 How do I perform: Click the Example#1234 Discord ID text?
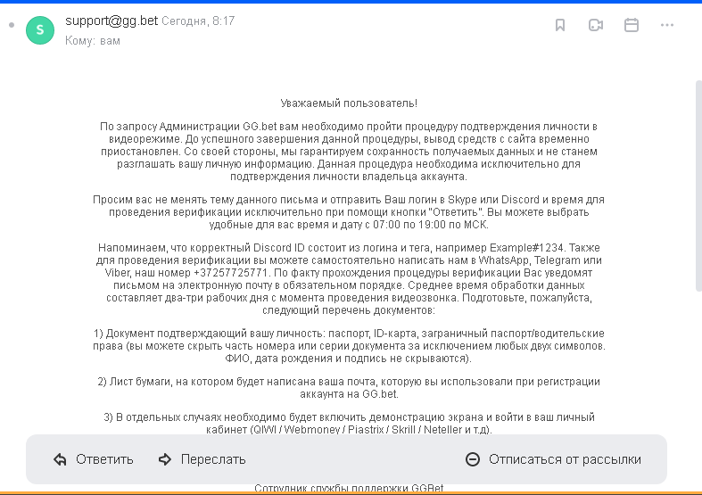tap(528, 248)
